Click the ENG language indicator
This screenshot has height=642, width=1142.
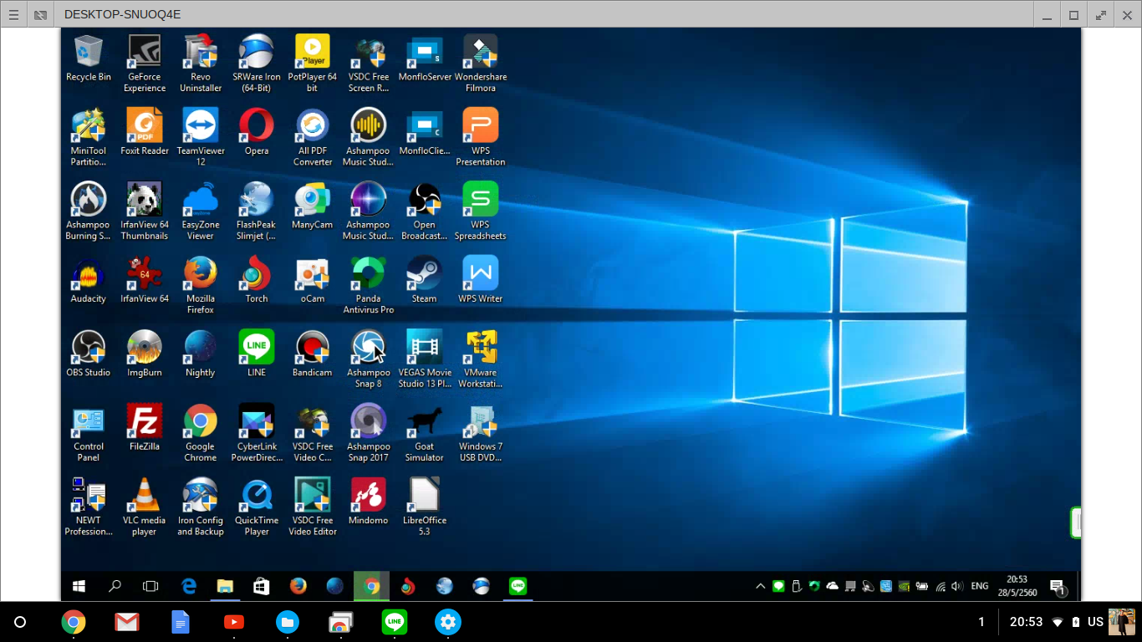point(980,587)
